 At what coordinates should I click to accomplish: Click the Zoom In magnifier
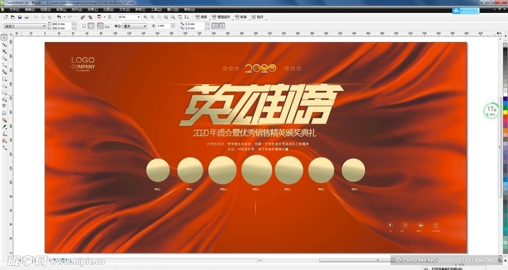(x=145, y=17)
